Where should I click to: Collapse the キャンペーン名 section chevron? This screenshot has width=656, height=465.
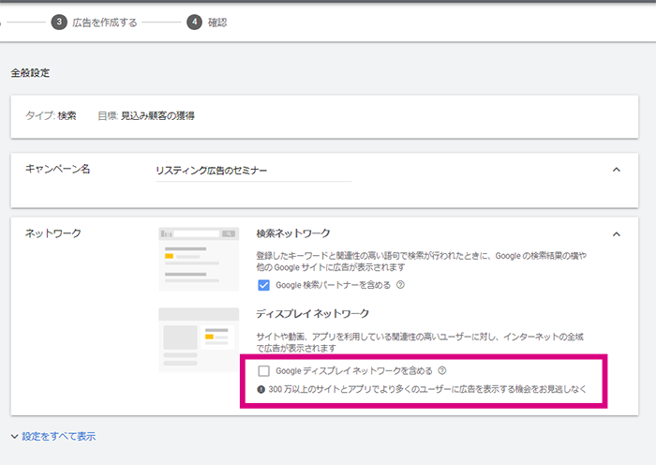point(617,170)
